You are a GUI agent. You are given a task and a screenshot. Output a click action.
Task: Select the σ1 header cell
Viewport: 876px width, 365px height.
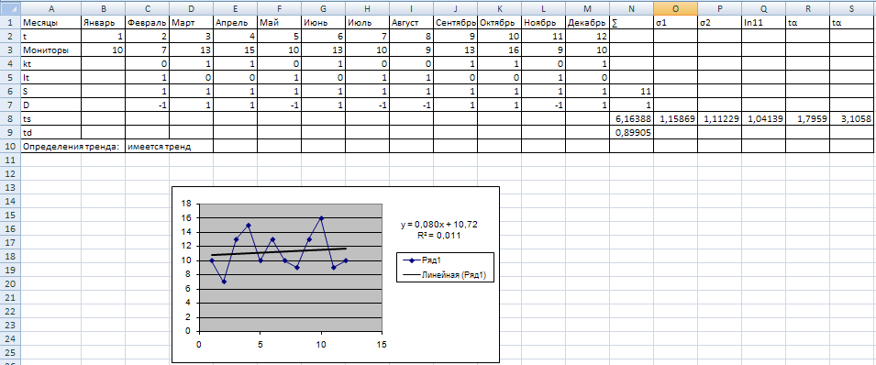click(675, 23)
